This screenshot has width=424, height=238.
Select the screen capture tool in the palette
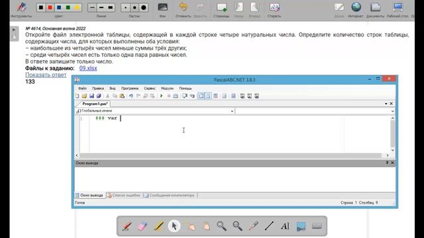[x=301, y=226]
